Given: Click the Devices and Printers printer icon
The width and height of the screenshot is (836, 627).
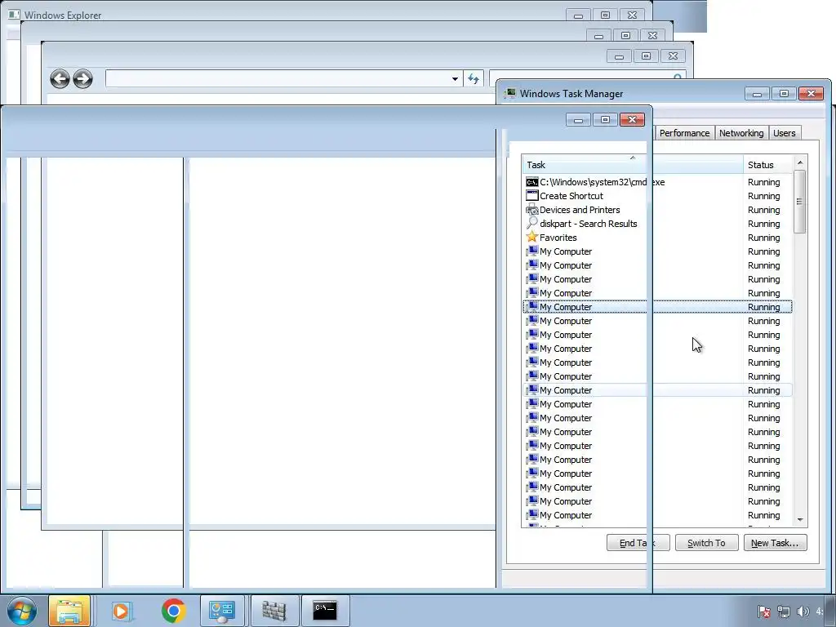Looking at the screenshot, I should 531,210.
